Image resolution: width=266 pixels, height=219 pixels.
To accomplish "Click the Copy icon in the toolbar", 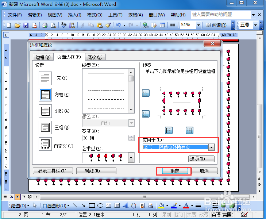I will point(91,25).
